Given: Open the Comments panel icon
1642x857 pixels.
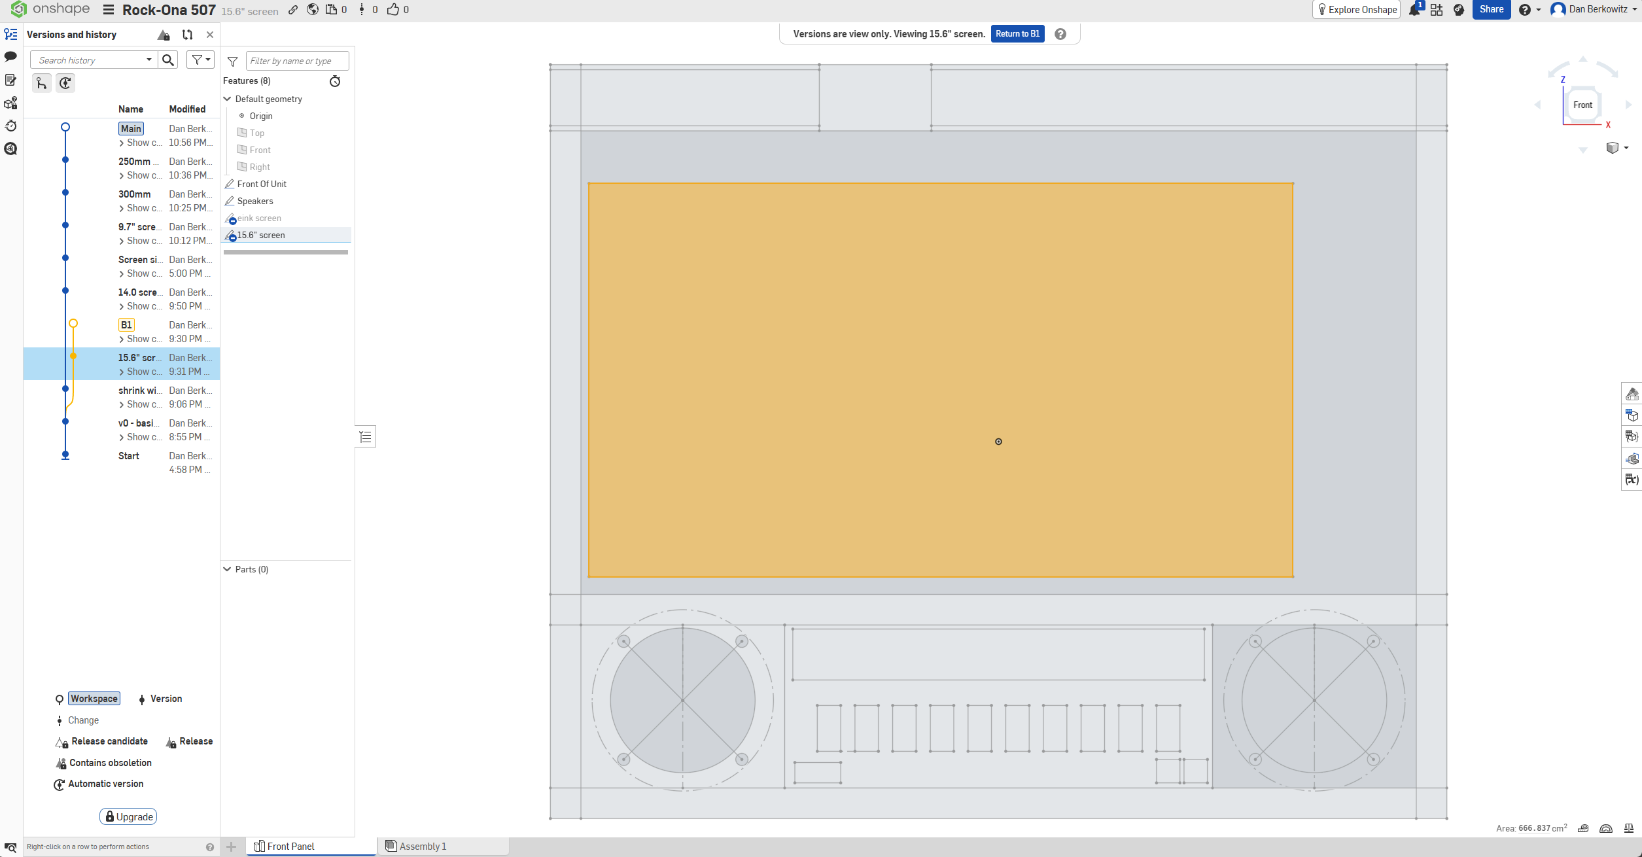Looking at the screenshot, I should (x=10, y=57).
